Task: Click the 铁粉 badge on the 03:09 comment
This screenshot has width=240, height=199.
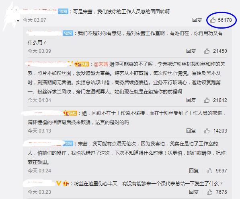Action: click(68, 33)
